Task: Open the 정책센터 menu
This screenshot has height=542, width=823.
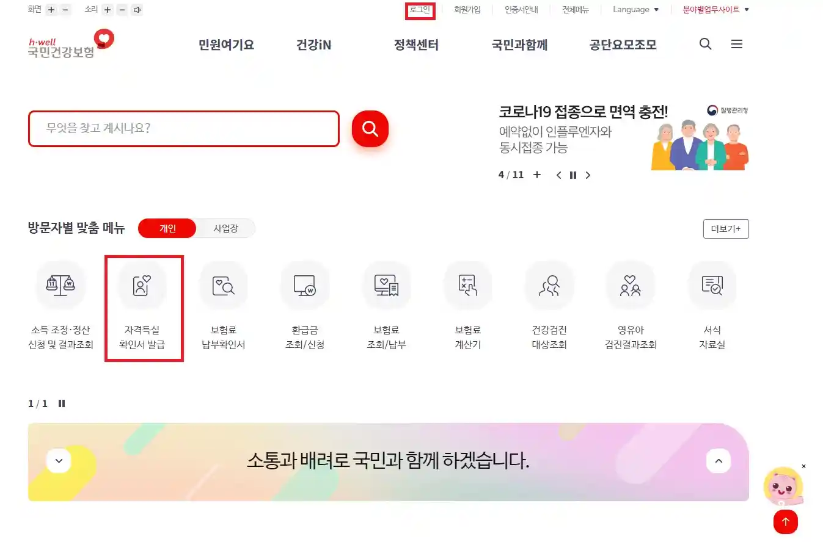Action: coord(415,44)
